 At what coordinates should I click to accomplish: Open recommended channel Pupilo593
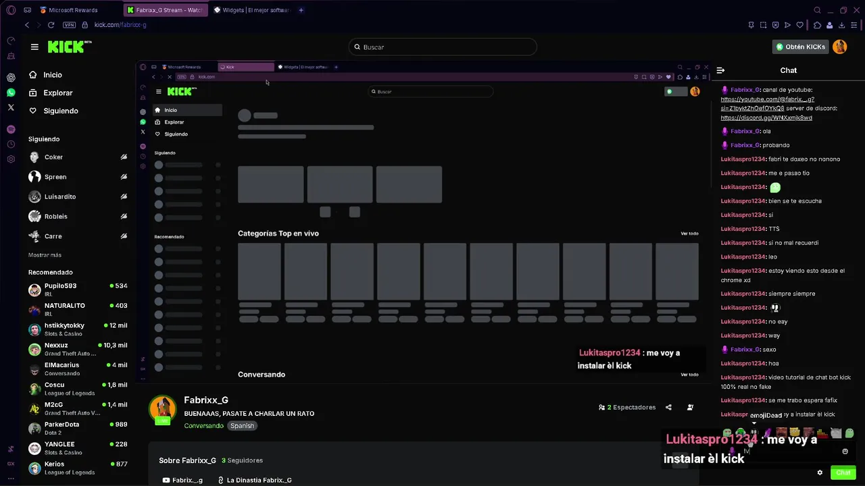point(78,290)
